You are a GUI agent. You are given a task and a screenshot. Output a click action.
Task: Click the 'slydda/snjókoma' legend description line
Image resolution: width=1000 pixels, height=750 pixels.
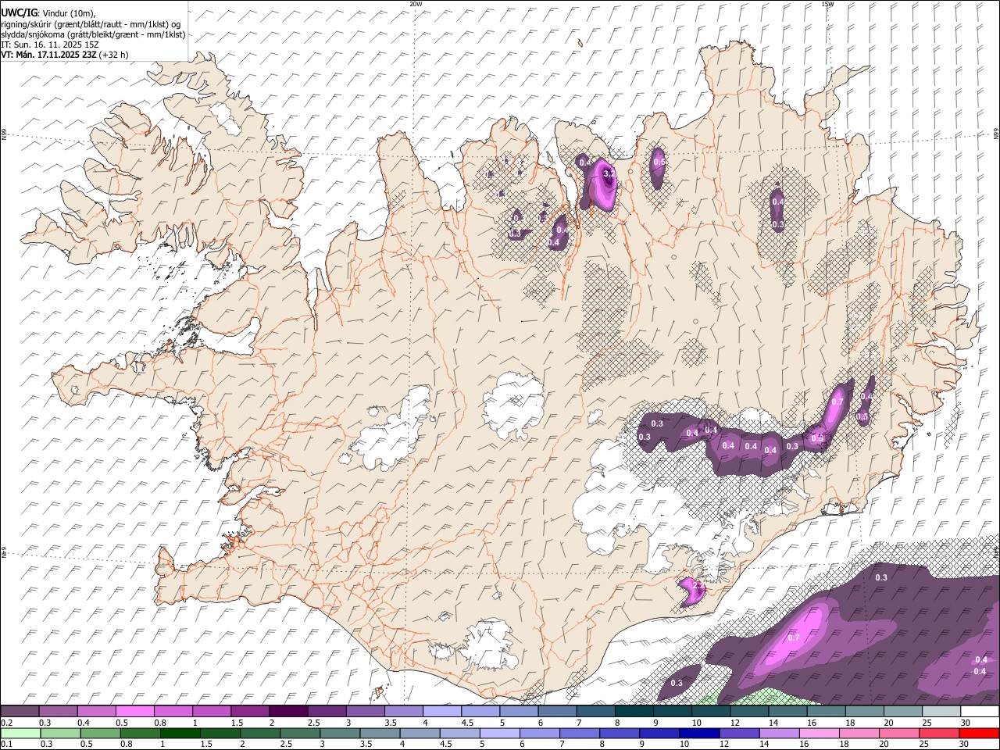[93, 34]
